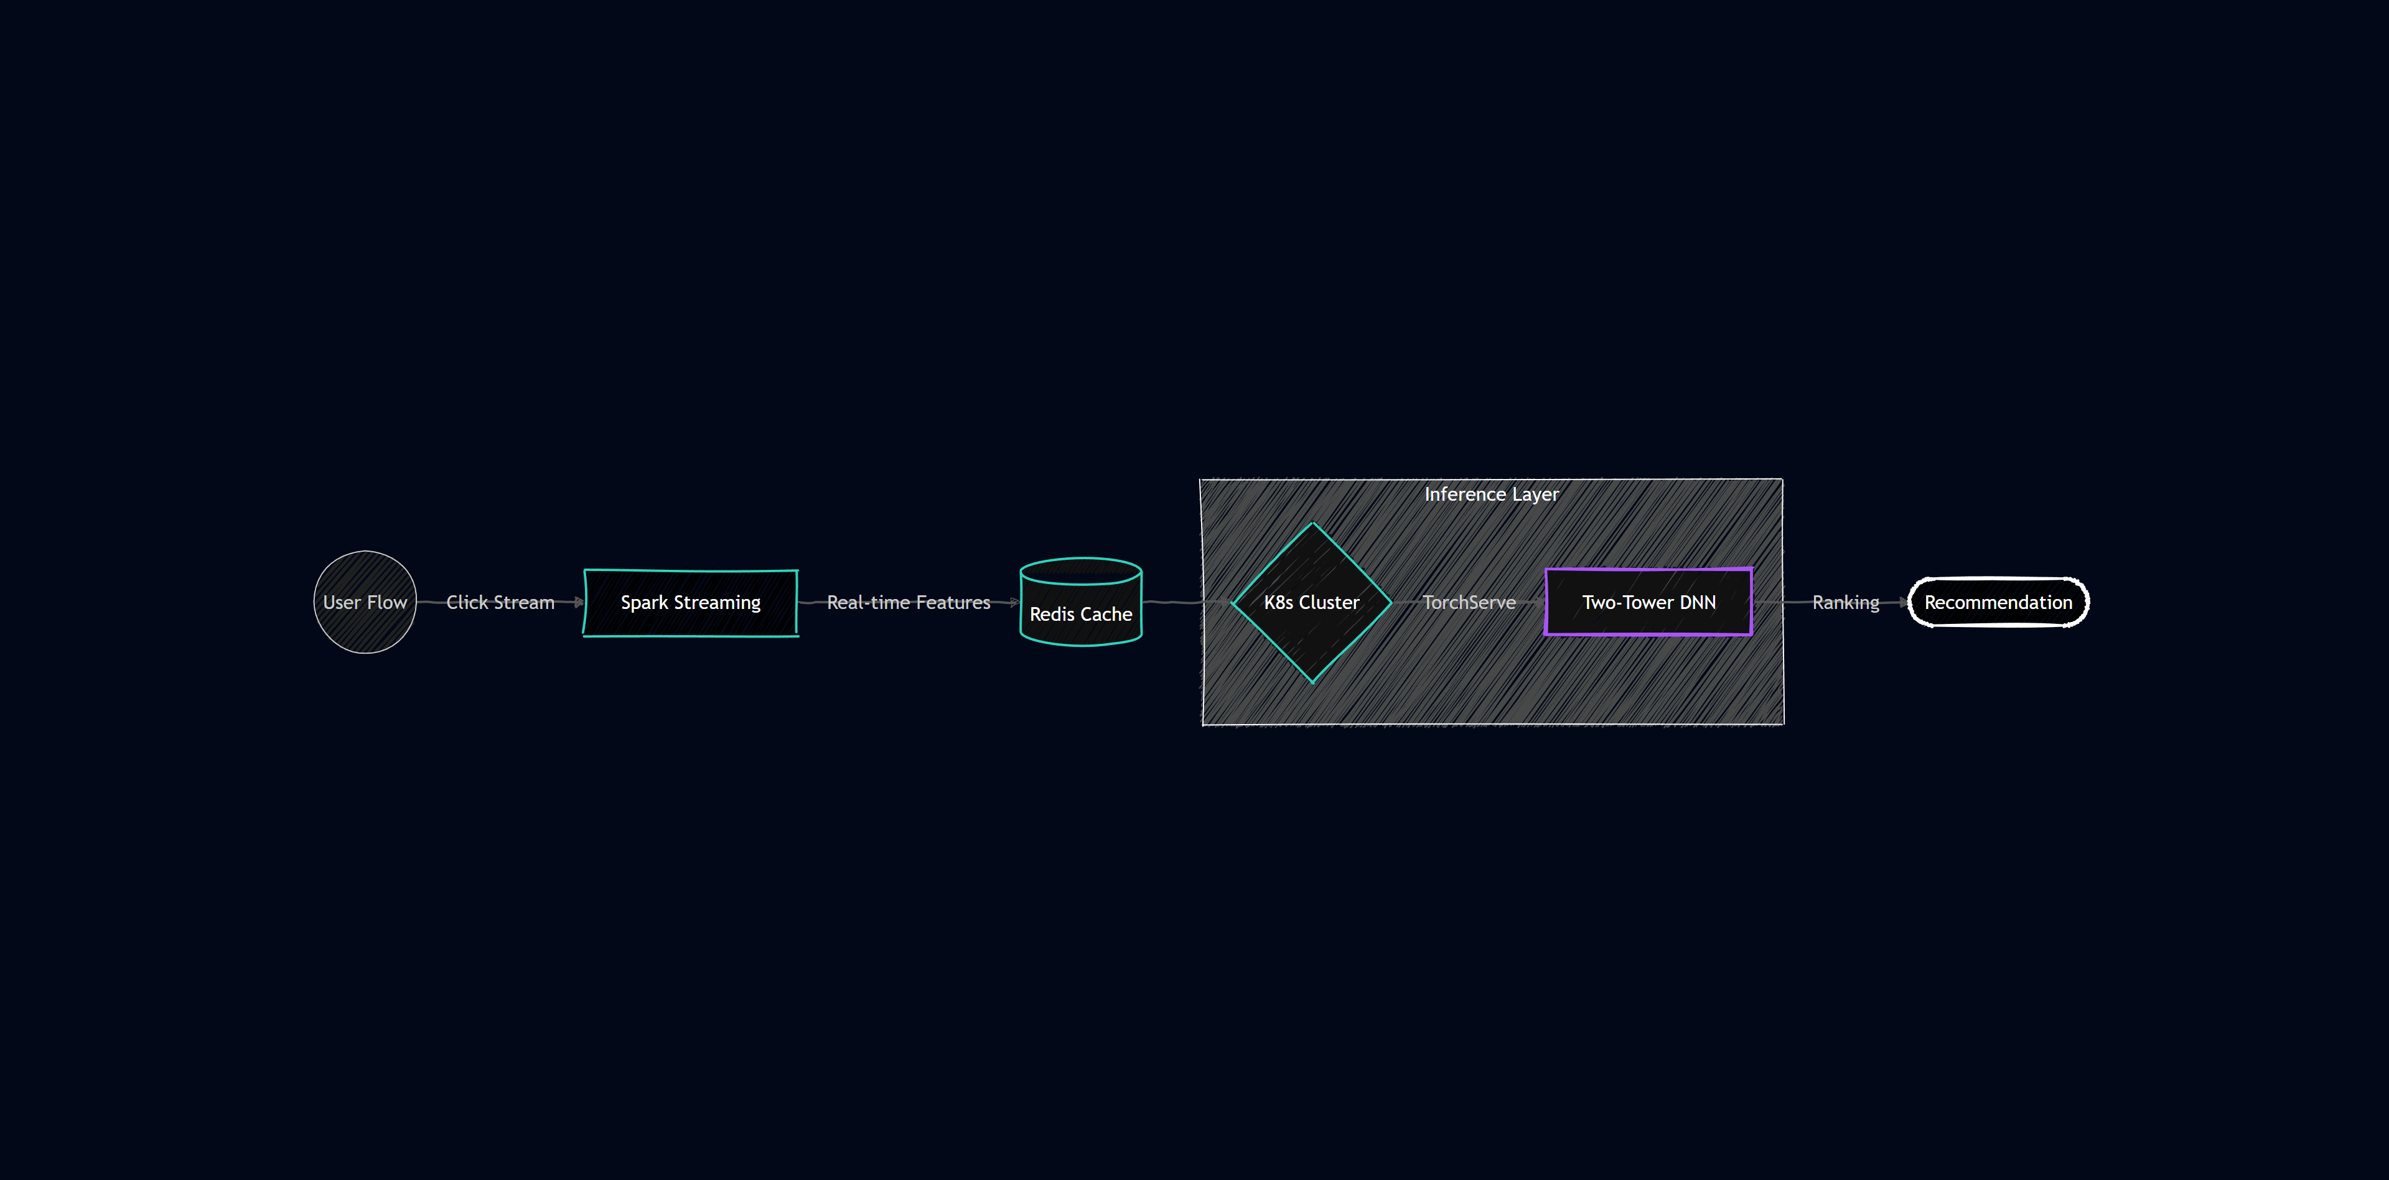Click the Spark Streaming processing node
This screenshot has width=2389, height=1180.
point(690,603)
